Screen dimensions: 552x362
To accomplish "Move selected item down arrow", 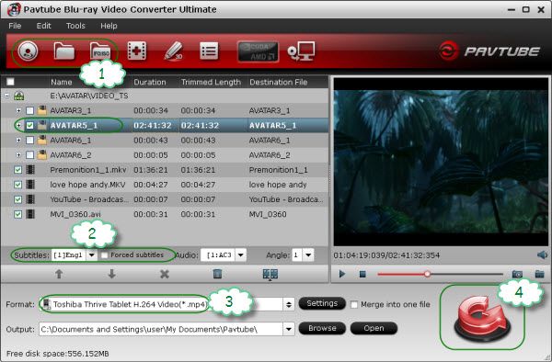I will point(111,274).
